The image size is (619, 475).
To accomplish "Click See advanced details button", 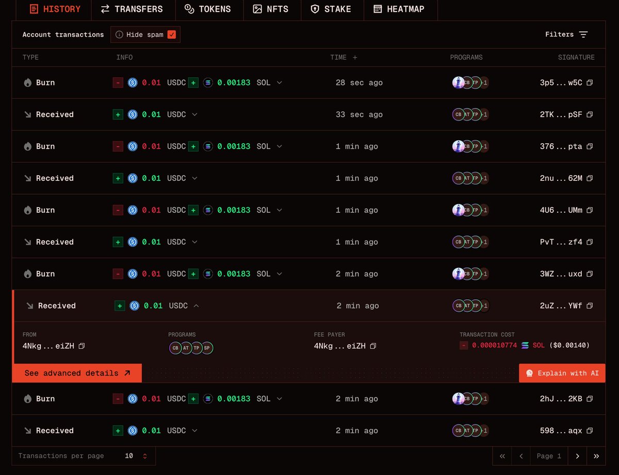I will pyautogui.click(x=77, y=373).
